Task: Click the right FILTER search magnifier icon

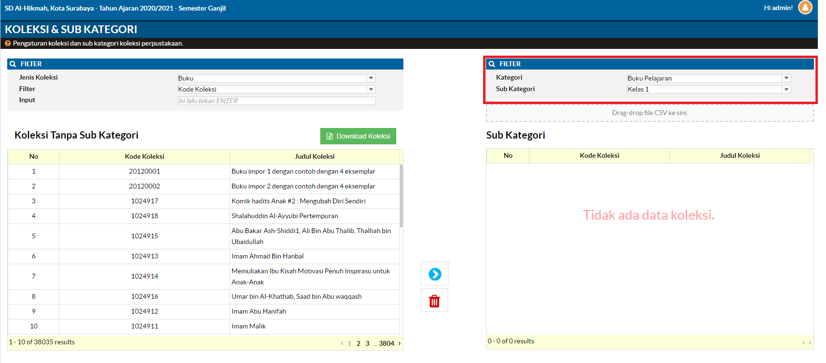Action: [492, 64]
